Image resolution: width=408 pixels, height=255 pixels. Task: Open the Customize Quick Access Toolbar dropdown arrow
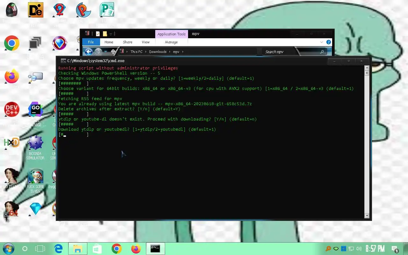tap(111, 34)
